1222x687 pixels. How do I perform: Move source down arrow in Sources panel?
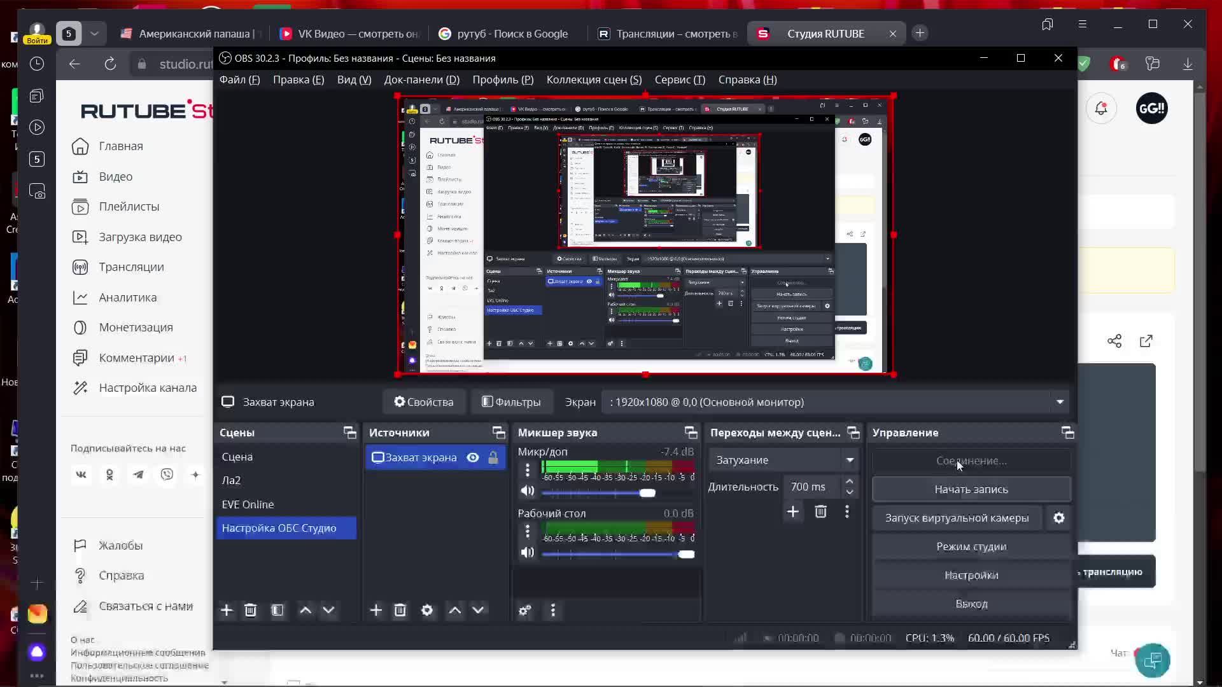[478, 611]
